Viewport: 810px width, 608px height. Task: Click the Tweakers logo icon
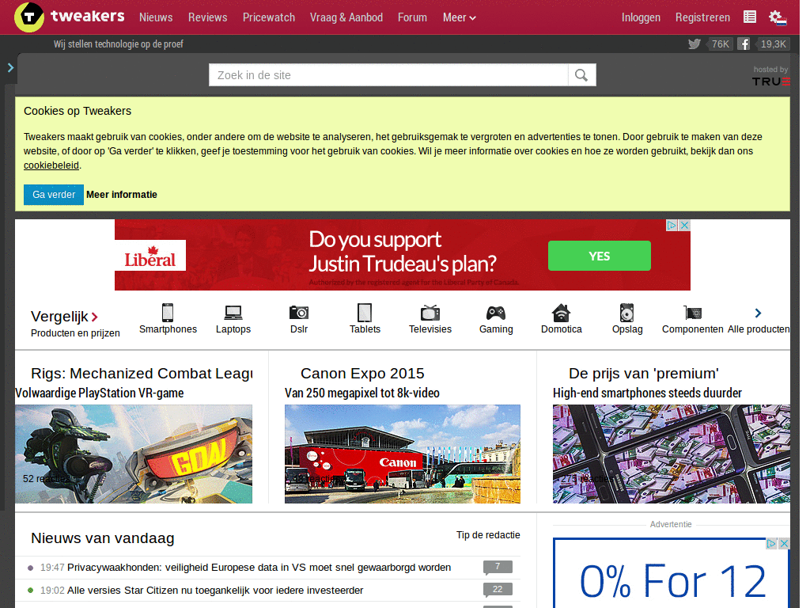[x=29, y=17]
